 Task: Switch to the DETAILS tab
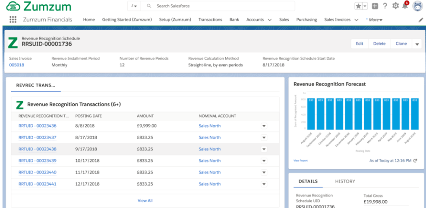point(308,181)
